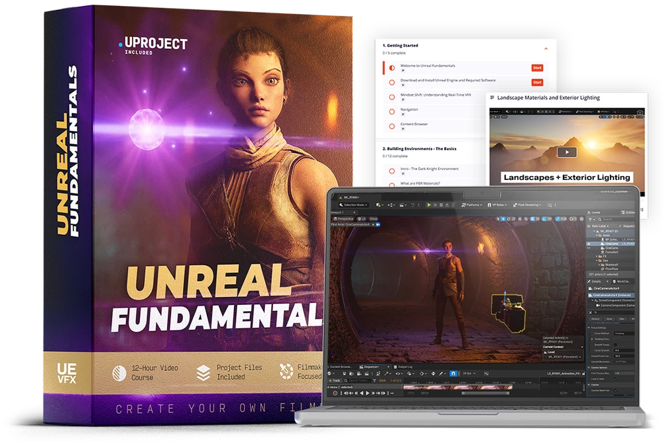
Task: Click the pilot camera icon beside CineCameraActor4
Action: (378, 224)
